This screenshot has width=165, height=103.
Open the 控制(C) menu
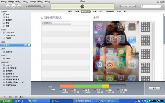25,2
